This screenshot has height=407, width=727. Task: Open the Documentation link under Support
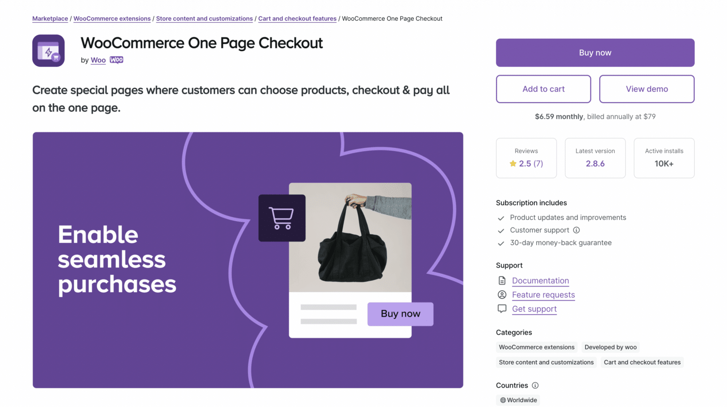click(540, 280)
